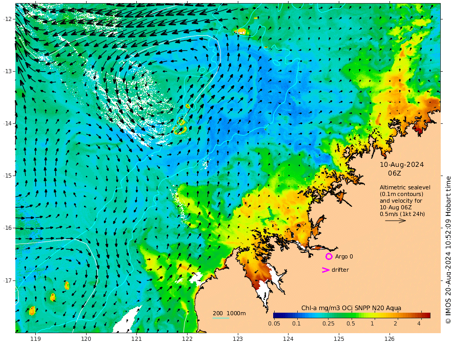Click the '0.5m/s (1kt 24h)' text
This screenshot has width=451, height=348.
402,214
